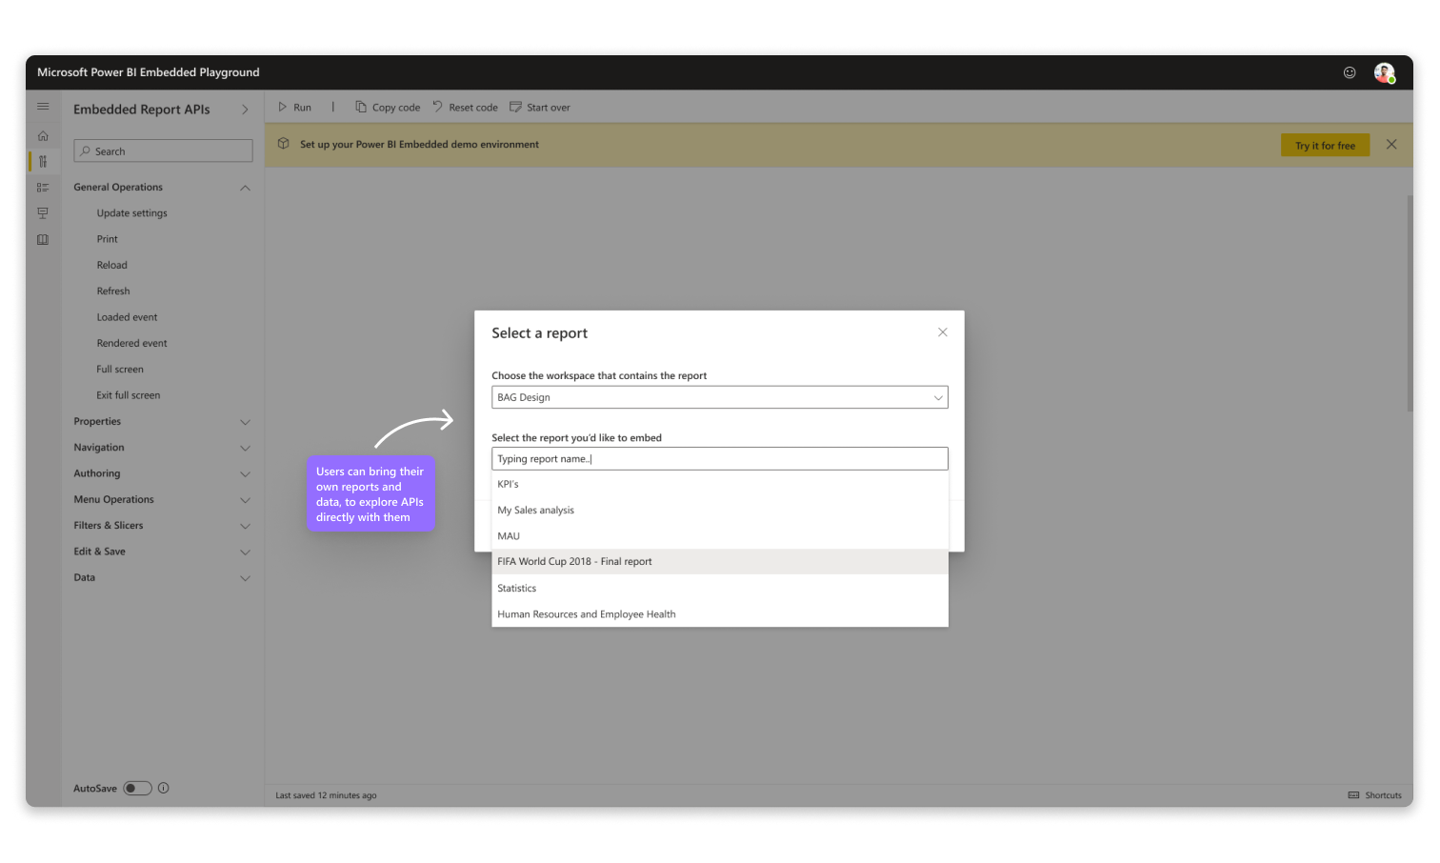The height and width of the screenshot is (863, 1440).
Task: Click the feedback smiley icon
Action: [x=1350, y=72]
